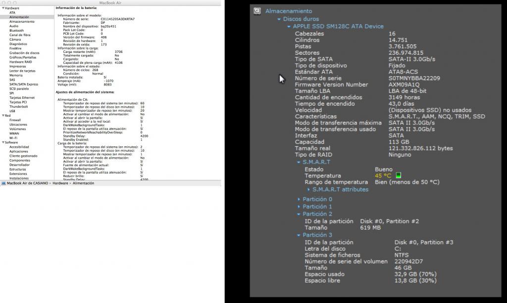The image size is (507, 303).
Task: Click the ATA standard value ATA8-ACS
Action: (403, 72)
